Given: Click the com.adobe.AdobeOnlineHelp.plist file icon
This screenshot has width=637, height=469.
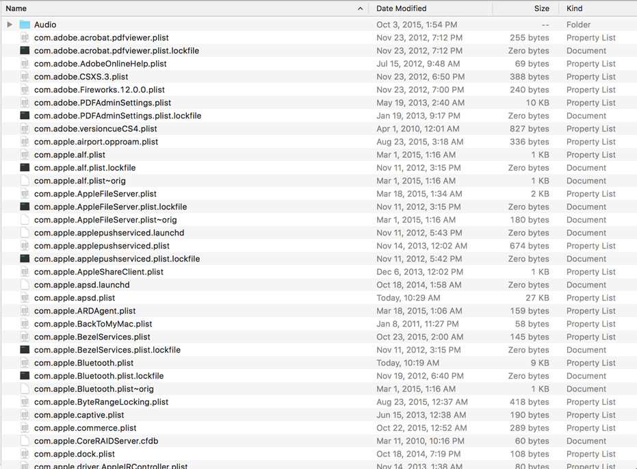Looking at the screenshot, I should 25,64.
